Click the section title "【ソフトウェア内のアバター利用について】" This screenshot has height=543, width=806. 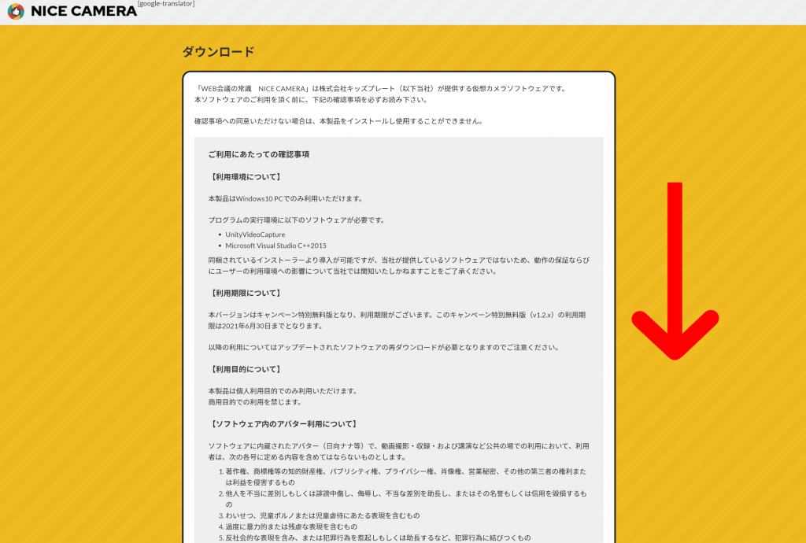[x=283, y=424]
